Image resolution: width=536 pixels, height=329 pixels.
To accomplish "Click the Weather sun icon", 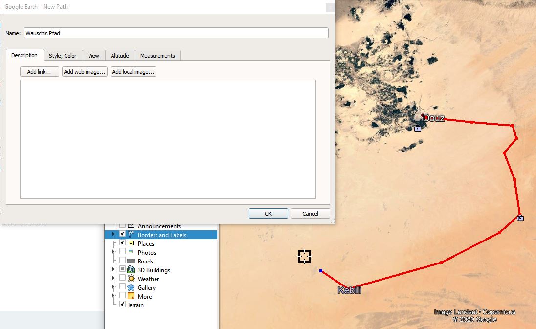I will 131,279.
